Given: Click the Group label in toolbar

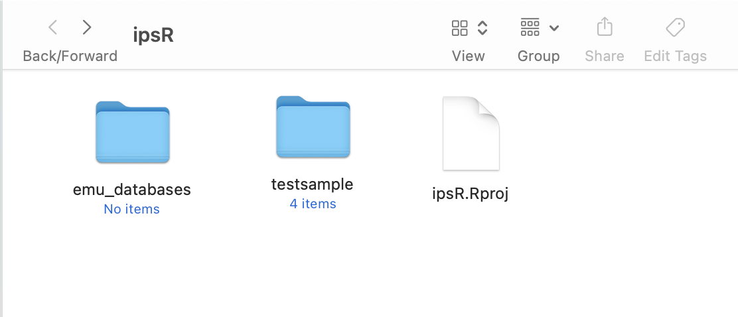Looking at the screenshot, I should click(538, 56).
